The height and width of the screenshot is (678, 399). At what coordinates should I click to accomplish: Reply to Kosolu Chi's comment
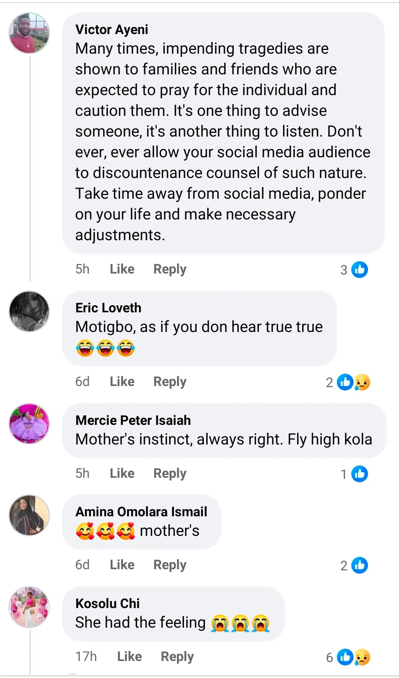point(177,657)
